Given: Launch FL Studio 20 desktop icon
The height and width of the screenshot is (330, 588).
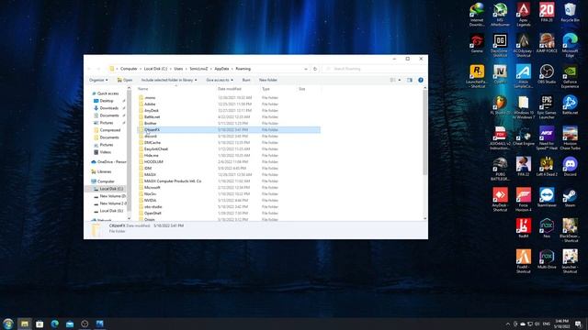Looking at the screenshot, I should (500, 104).
